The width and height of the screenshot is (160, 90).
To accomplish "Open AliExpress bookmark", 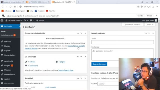I will point(6,11).
